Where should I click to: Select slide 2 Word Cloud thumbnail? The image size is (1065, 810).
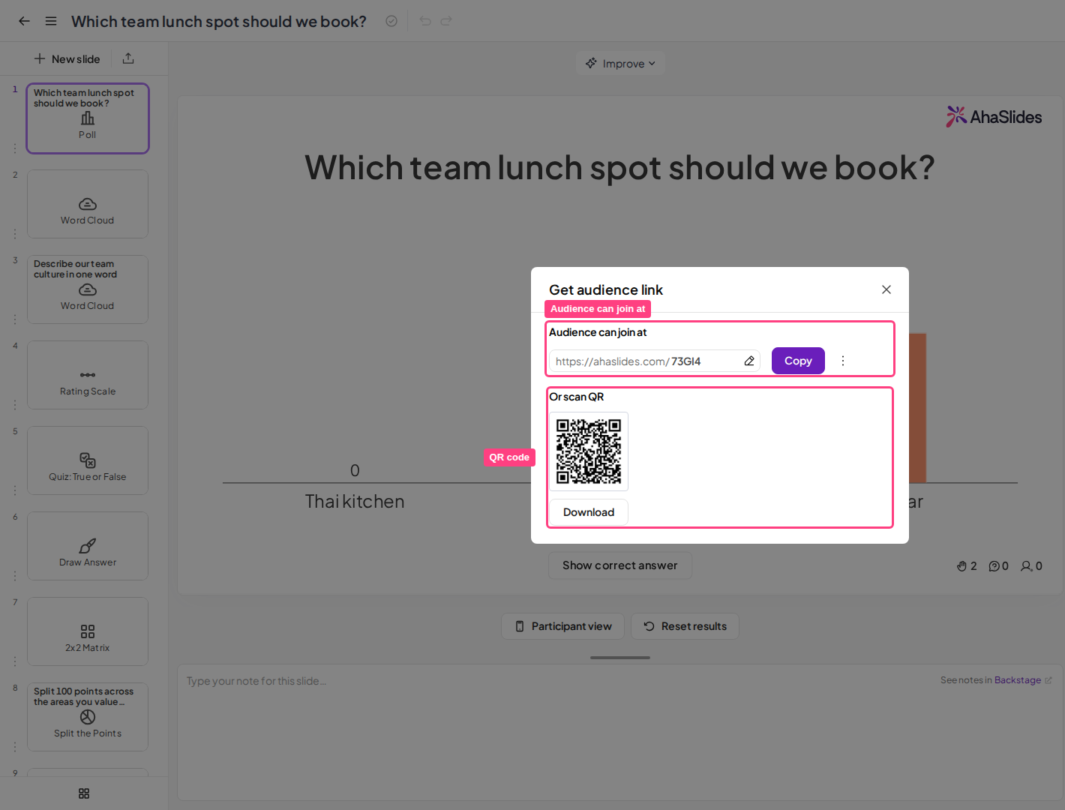coord(88,204)
